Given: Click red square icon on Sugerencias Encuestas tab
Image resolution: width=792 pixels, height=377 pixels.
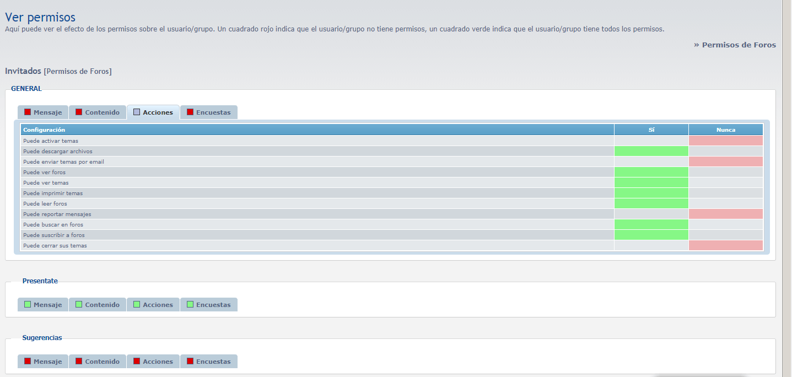Looking at the screenshot, I should click(x=190, y=361).
